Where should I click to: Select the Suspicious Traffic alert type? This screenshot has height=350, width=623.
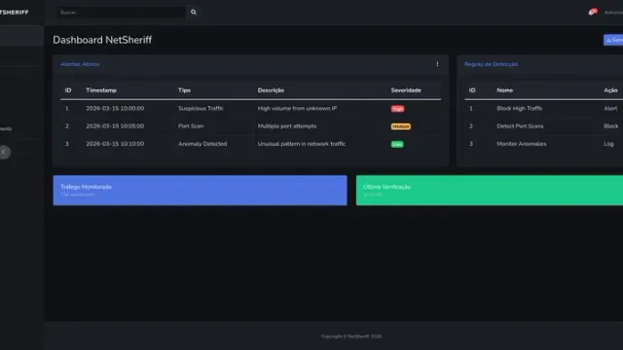click(201, 108)
